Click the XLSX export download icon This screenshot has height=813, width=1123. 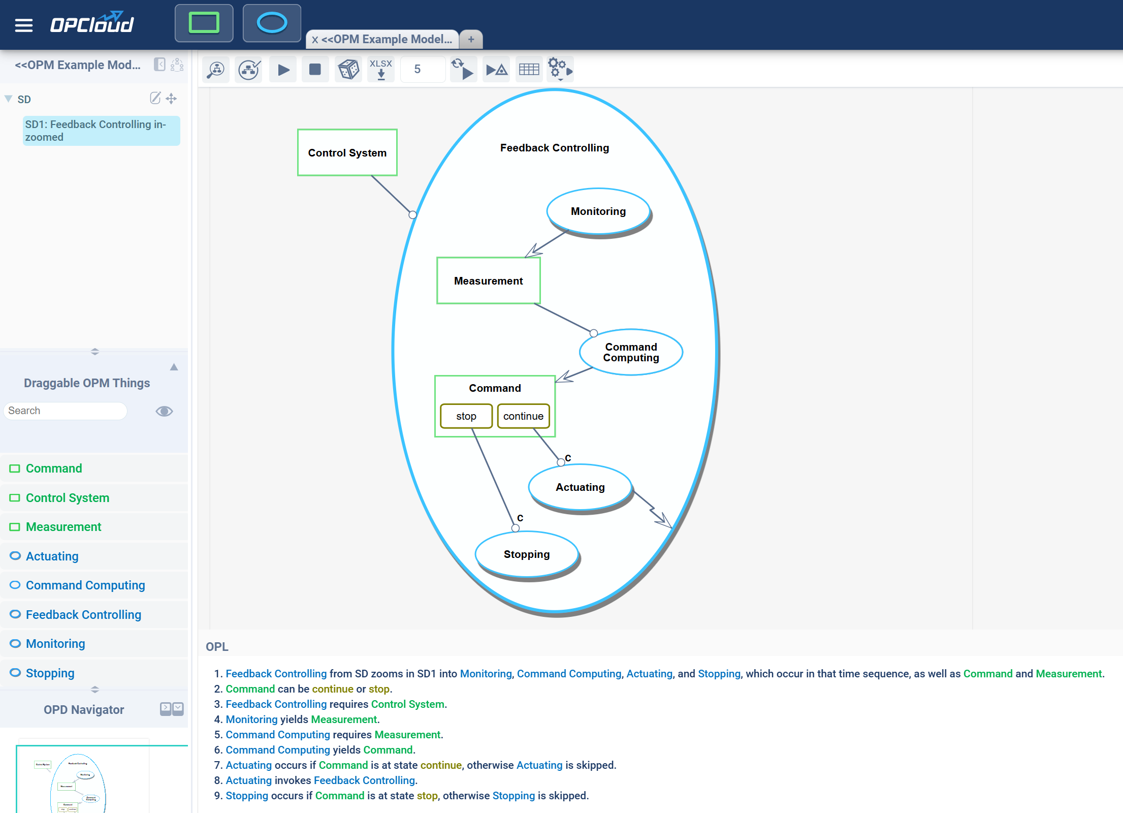tap(381, 70)
